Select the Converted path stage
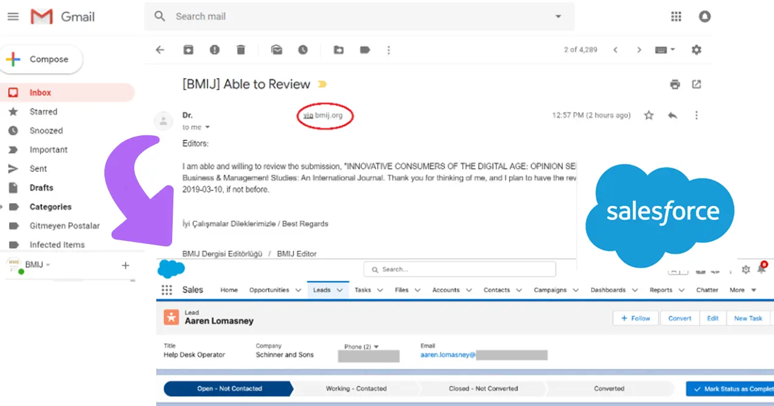This screenshot has height=406, width=774. pos(609,388)
